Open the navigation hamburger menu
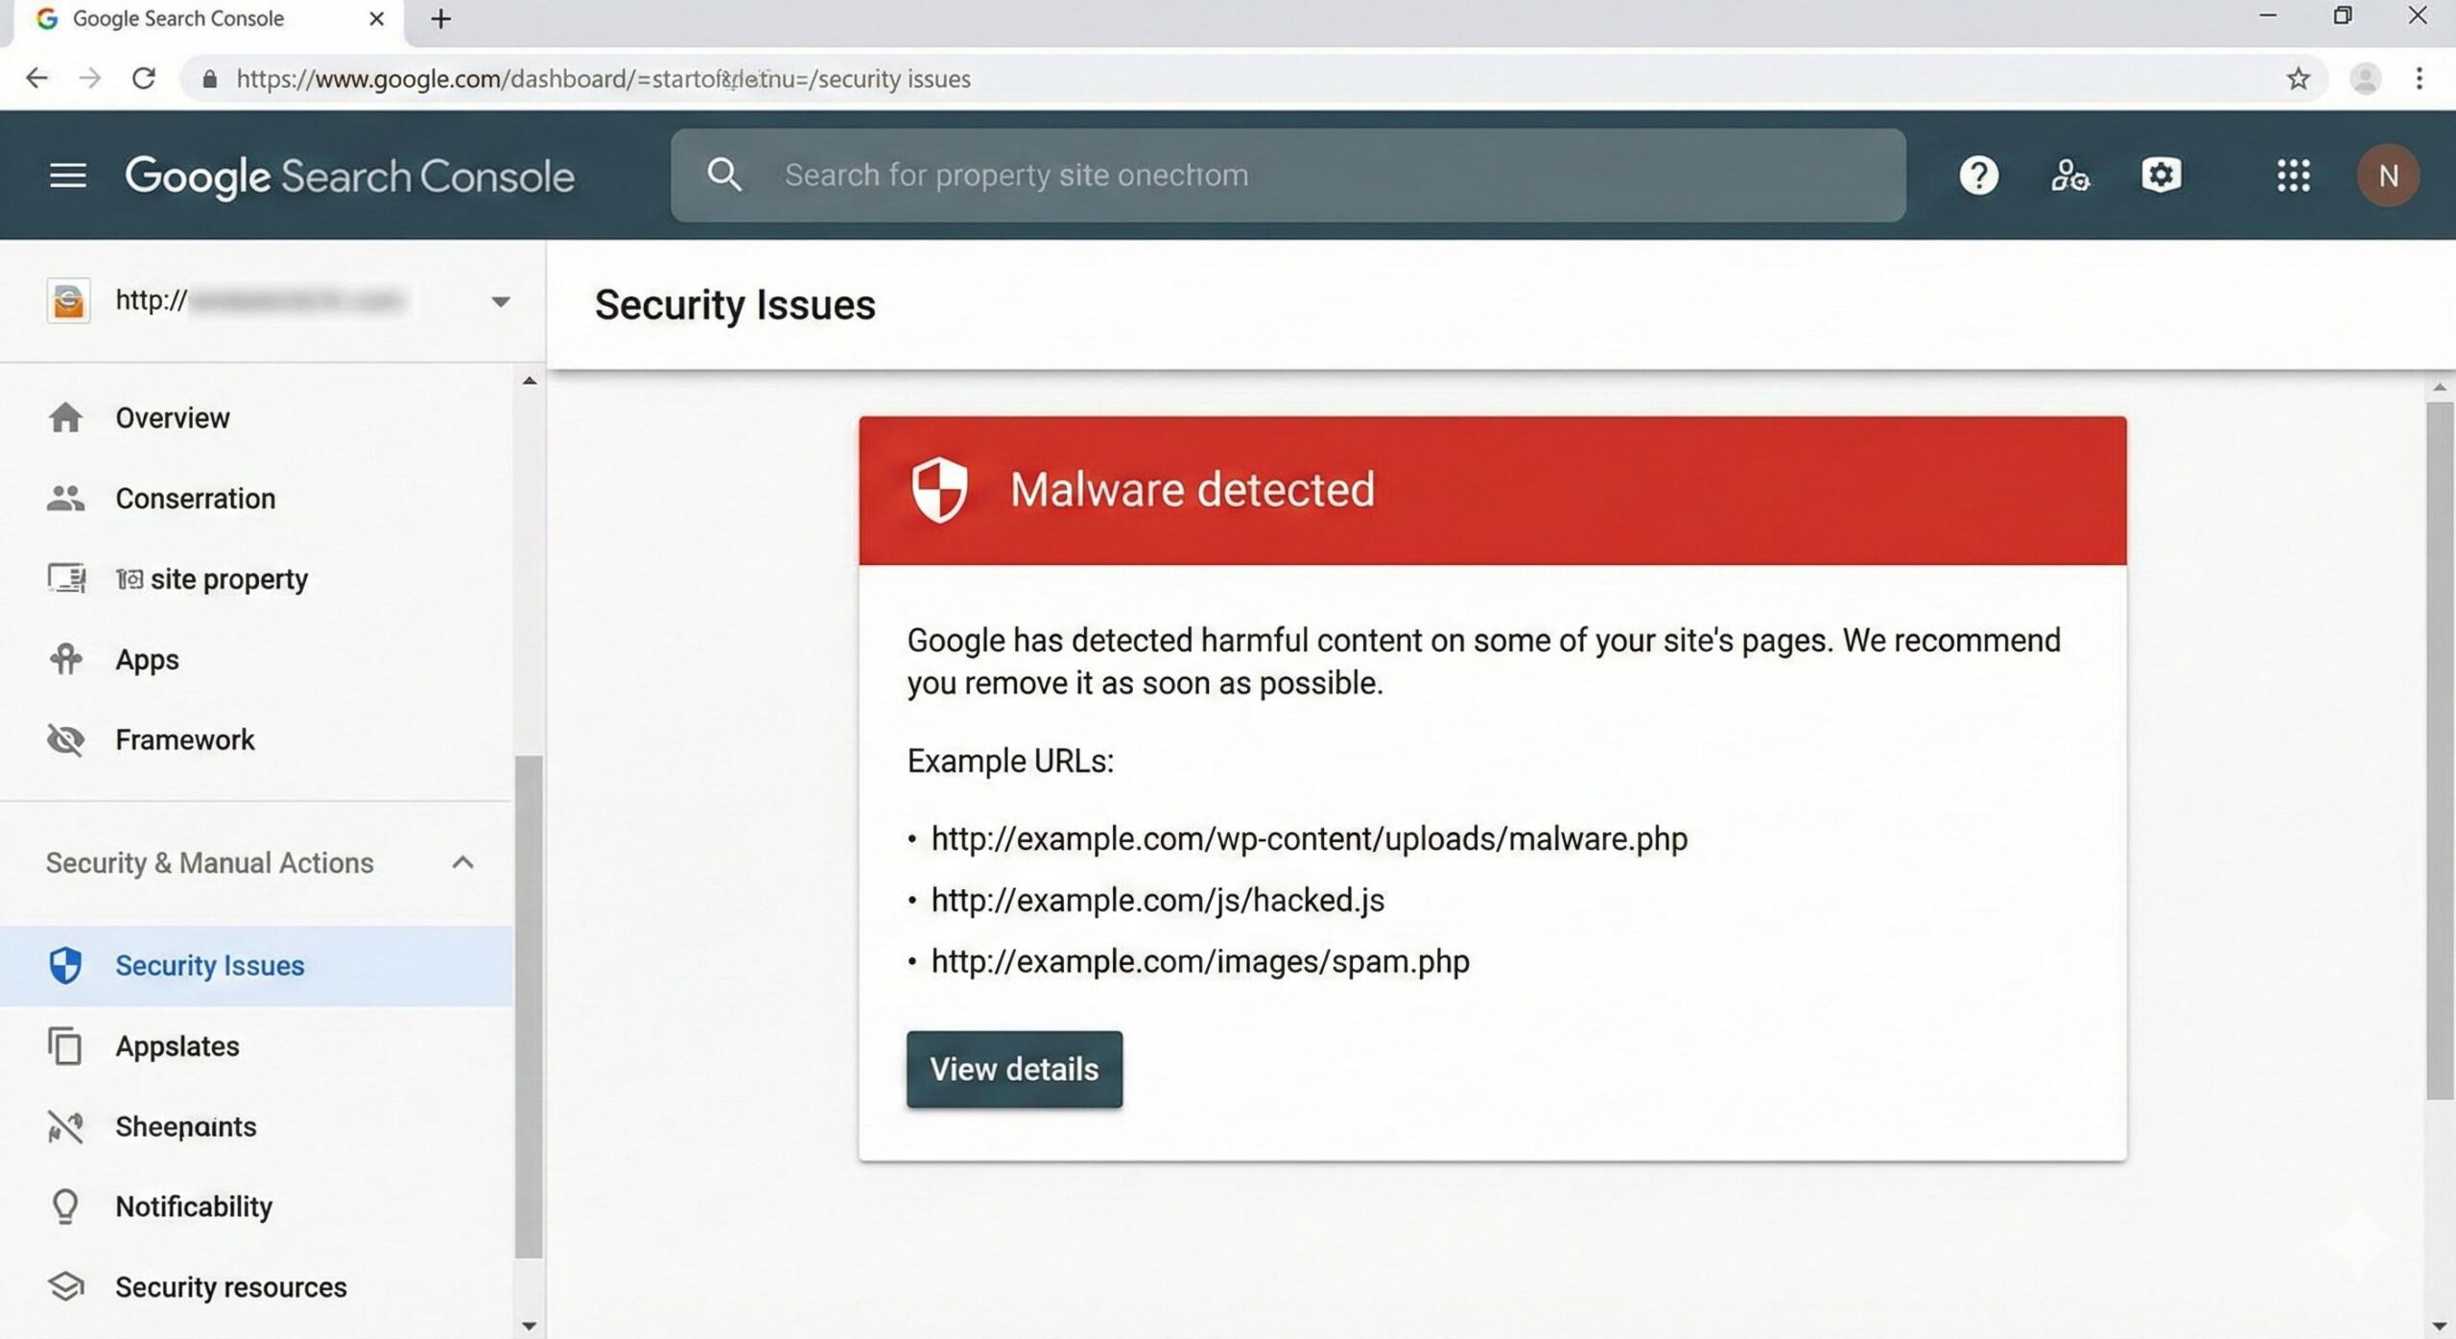 (67, 175)
